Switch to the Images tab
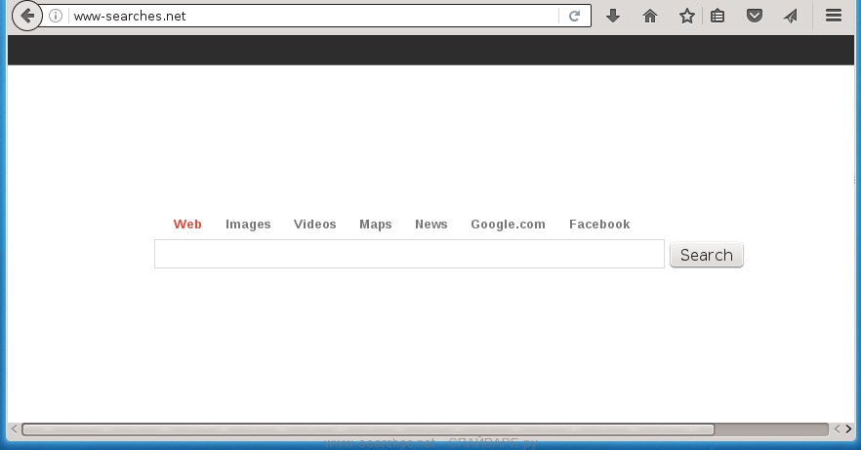This screenshot has width=861, height=450. pos(248,225)
